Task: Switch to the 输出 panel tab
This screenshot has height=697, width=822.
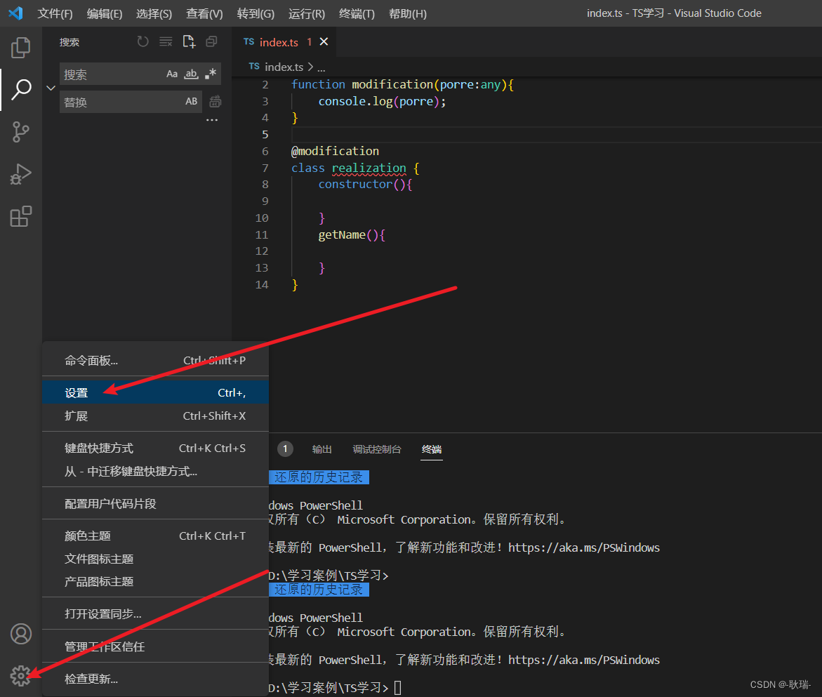Action: coord(322,449)
